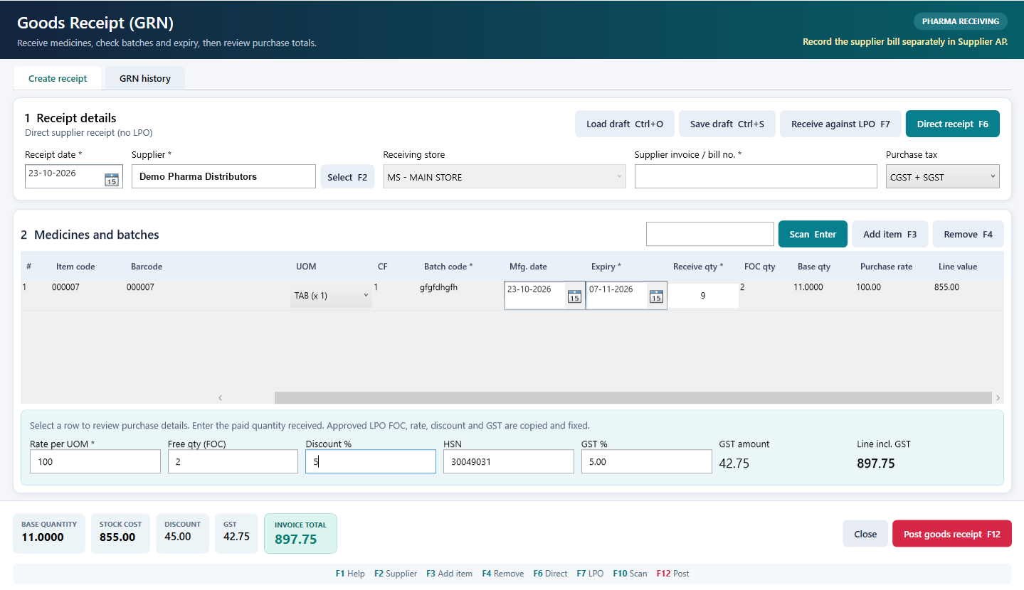The height and width of the screenshot is (590, 1024).
Task: Click the F1 Help shortcut hint
Action: click(x=350, y=574)
